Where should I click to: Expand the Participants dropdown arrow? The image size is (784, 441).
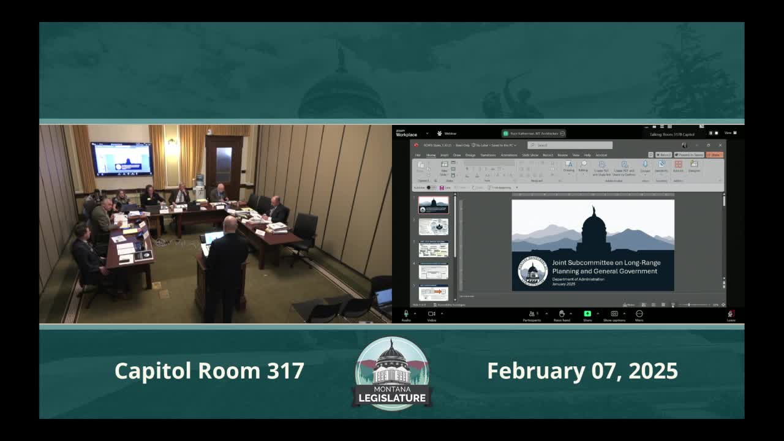click(547, 314)
